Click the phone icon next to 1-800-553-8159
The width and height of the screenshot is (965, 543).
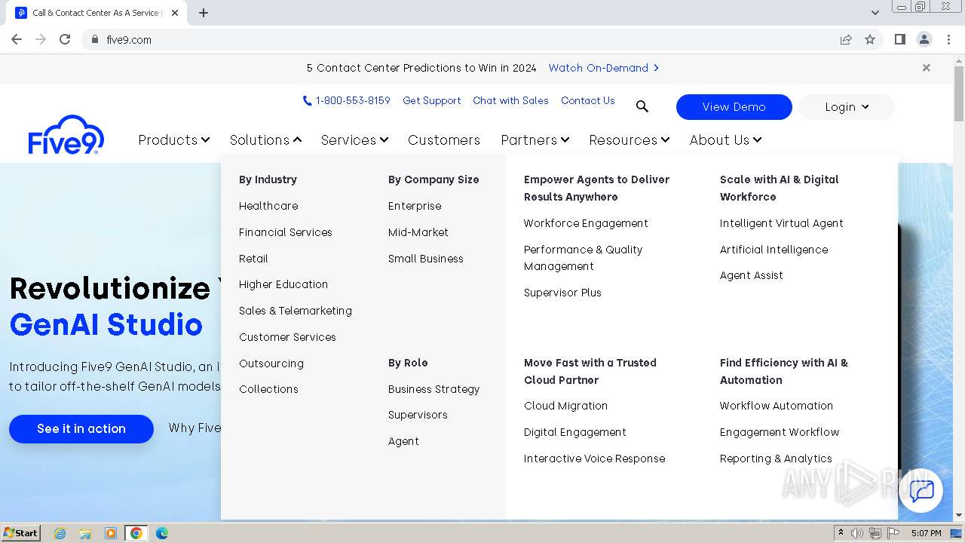307,100
